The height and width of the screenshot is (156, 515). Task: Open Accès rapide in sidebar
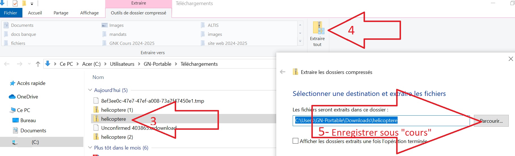31,83
